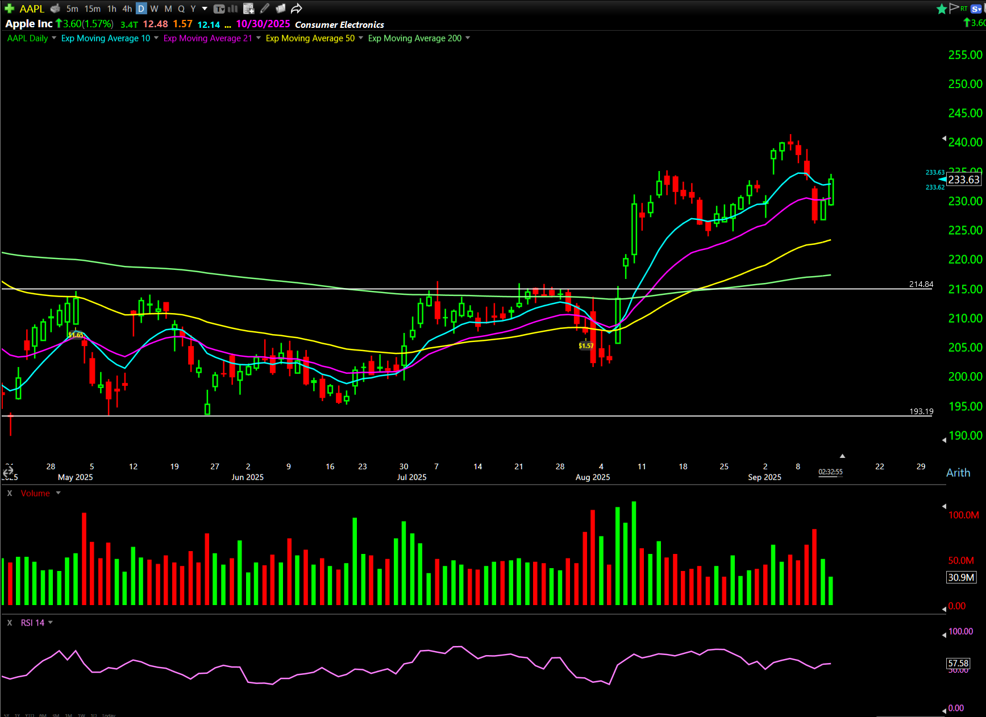Click the AAPL ticker symbol

click(32, 9)
